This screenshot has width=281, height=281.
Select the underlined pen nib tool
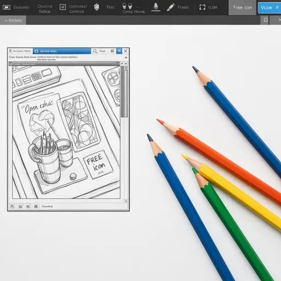point(156,7)
